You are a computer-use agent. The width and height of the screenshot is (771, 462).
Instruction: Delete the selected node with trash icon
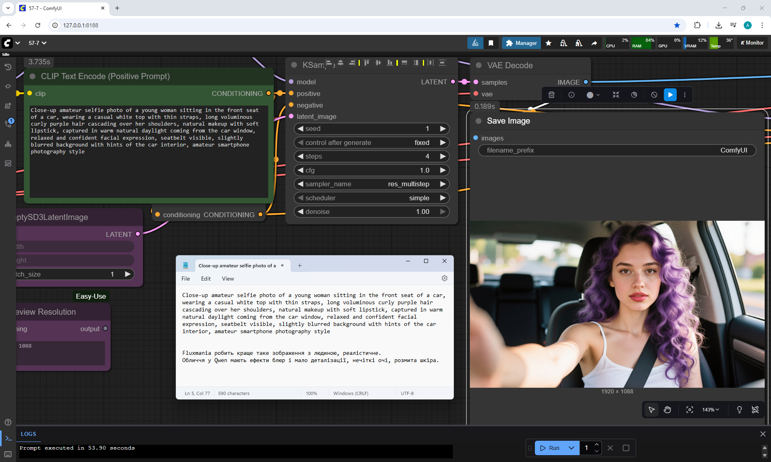click(551, 95)
